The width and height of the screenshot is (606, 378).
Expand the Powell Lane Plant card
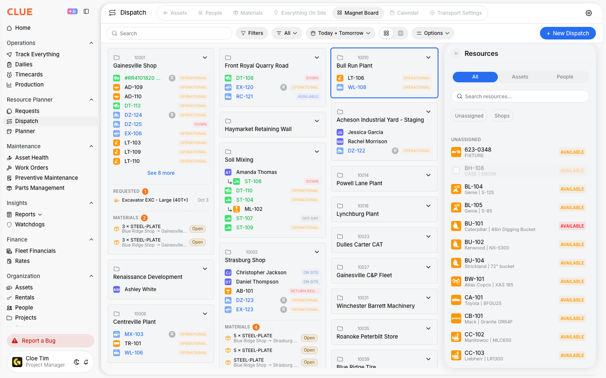click(x=428, y=175)
